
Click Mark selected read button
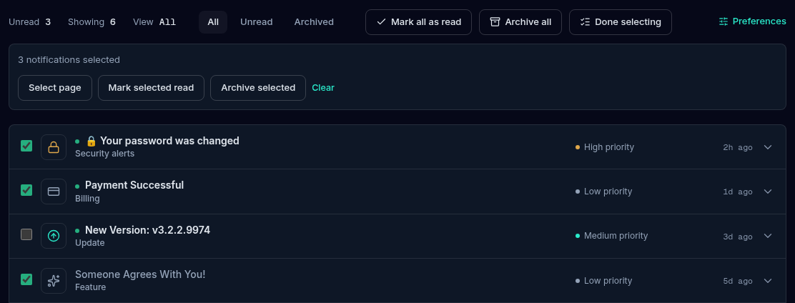(151, 88)
